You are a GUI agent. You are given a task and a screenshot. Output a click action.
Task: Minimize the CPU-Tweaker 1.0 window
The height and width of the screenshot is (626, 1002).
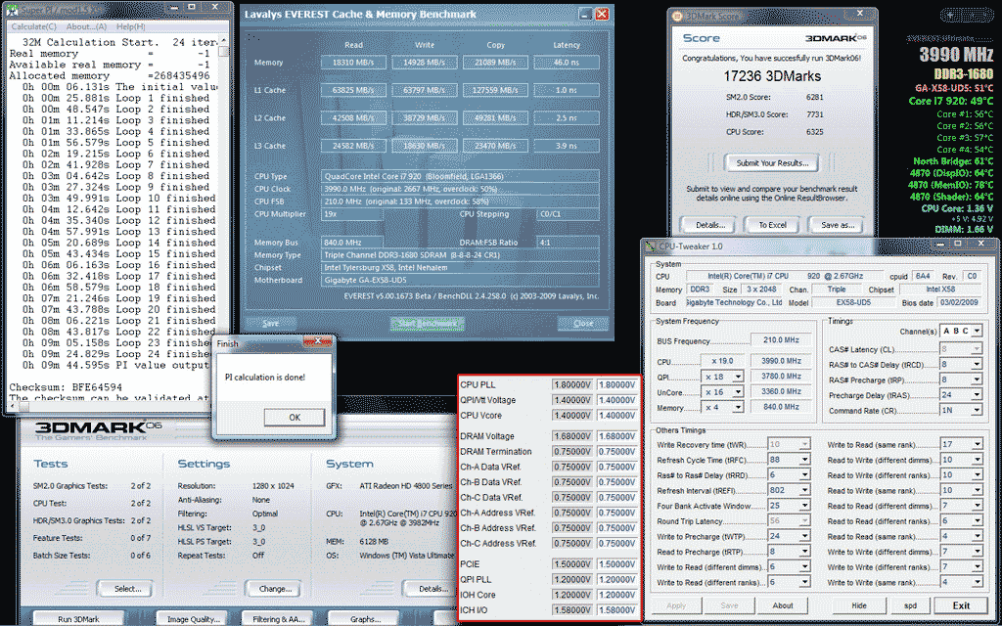(x=938, y=244)
